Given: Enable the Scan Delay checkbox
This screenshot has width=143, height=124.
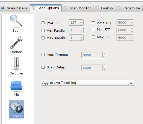Looking at the screenshot, I should 43,67.
